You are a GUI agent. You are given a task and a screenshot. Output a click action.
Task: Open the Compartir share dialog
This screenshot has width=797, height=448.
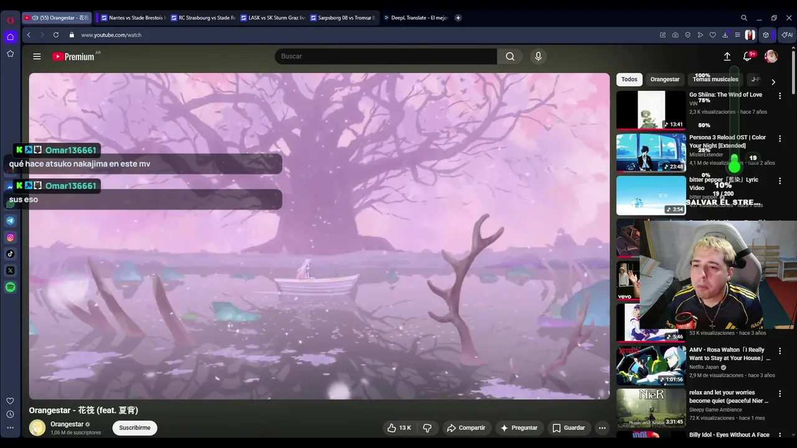tap(466, 428)
